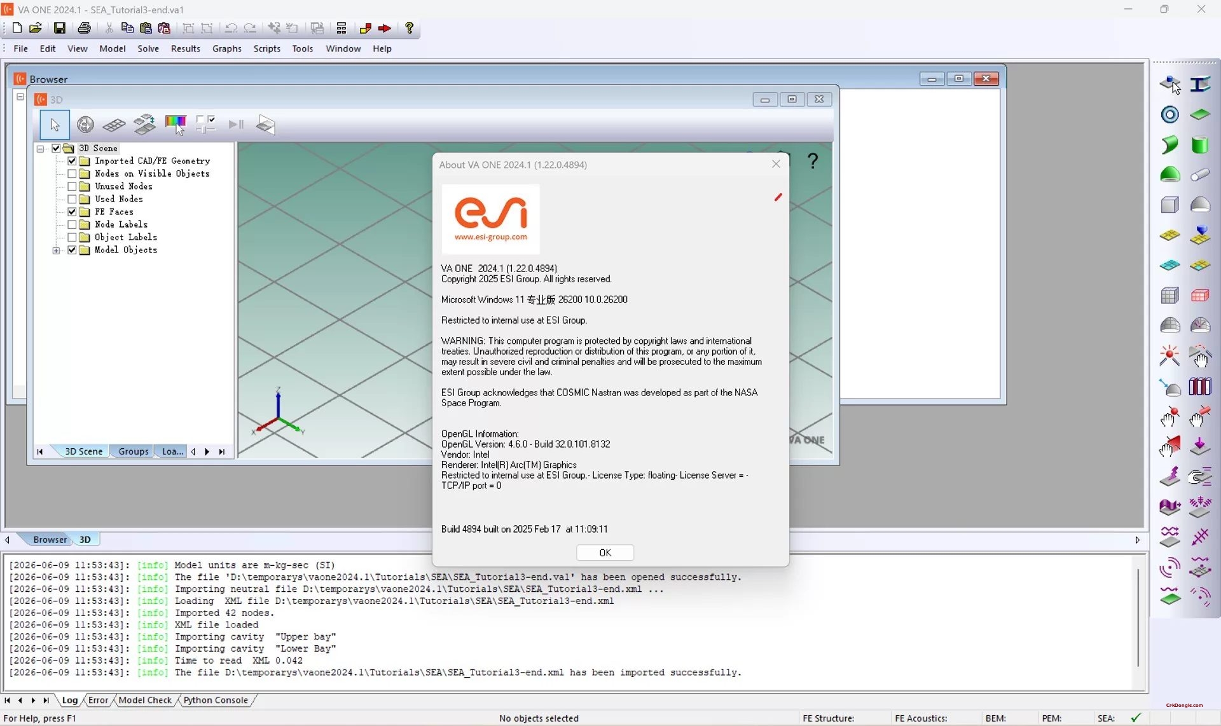The width and height of the screenshot is (1221, 726).
Task: Click the red arrow solve icon
Action: (385, 28)
